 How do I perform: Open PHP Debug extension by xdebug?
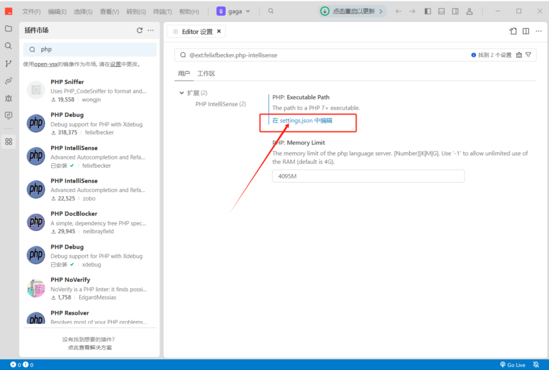click(90, 255)
